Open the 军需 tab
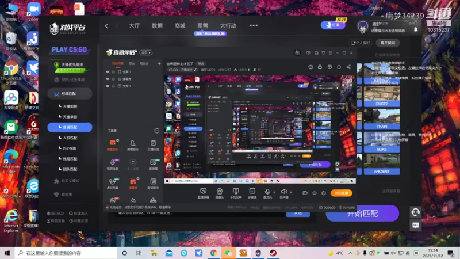Viewport: 460px width, 259px height. (x=202, y=26)
